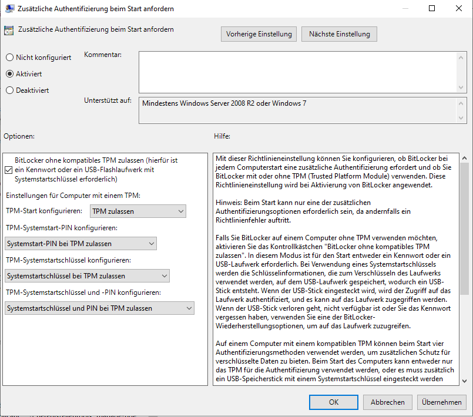Click the heading text beside the policy icon

[x=96, y=29]
